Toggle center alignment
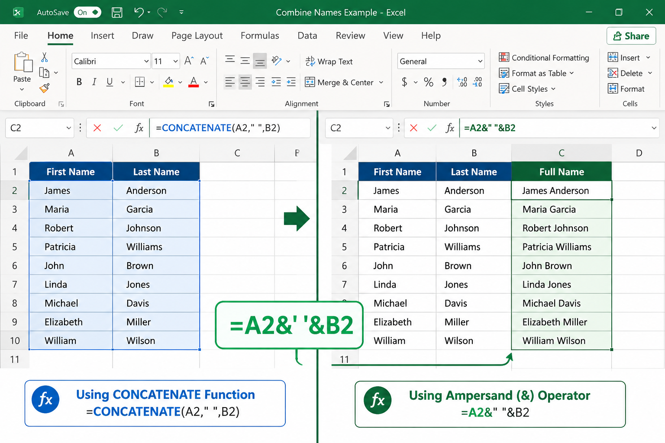The image size is (665, 443). click(245, 82)
